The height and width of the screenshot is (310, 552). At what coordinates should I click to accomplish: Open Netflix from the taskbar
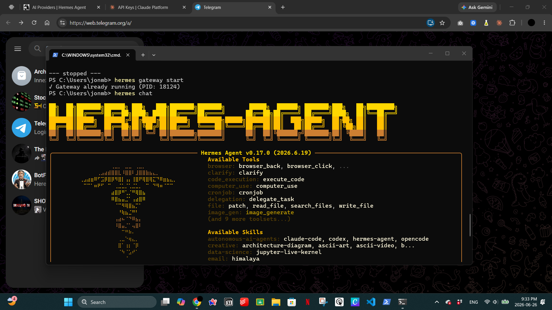(x=307, y=302)
